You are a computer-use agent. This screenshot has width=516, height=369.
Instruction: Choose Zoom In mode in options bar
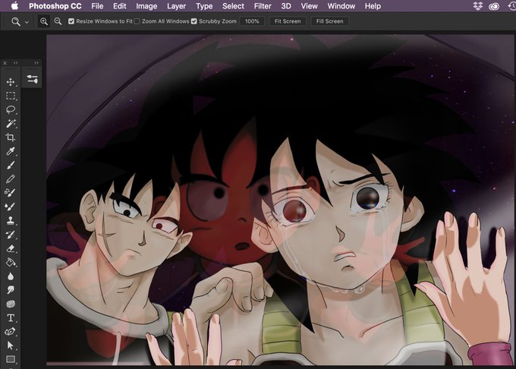[44, 21]
